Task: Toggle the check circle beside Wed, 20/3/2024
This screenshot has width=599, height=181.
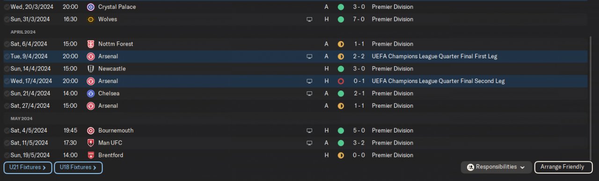Action: coord(7,7)
